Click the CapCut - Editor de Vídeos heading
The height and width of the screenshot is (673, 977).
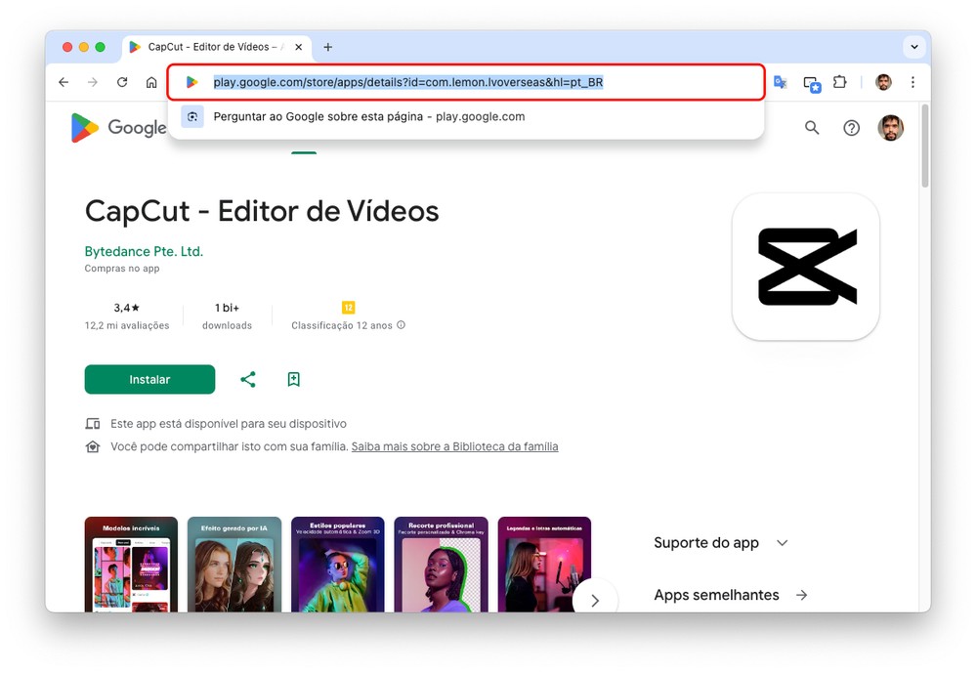tap(262, 211)
